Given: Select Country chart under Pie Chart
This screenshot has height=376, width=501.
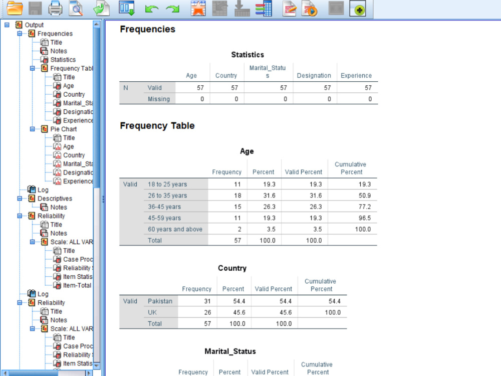Looking at the screenshot, I should point(74,155).
